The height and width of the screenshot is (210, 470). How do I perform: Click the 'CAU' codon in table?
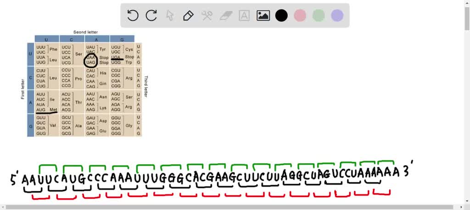[x=90, y=71]
